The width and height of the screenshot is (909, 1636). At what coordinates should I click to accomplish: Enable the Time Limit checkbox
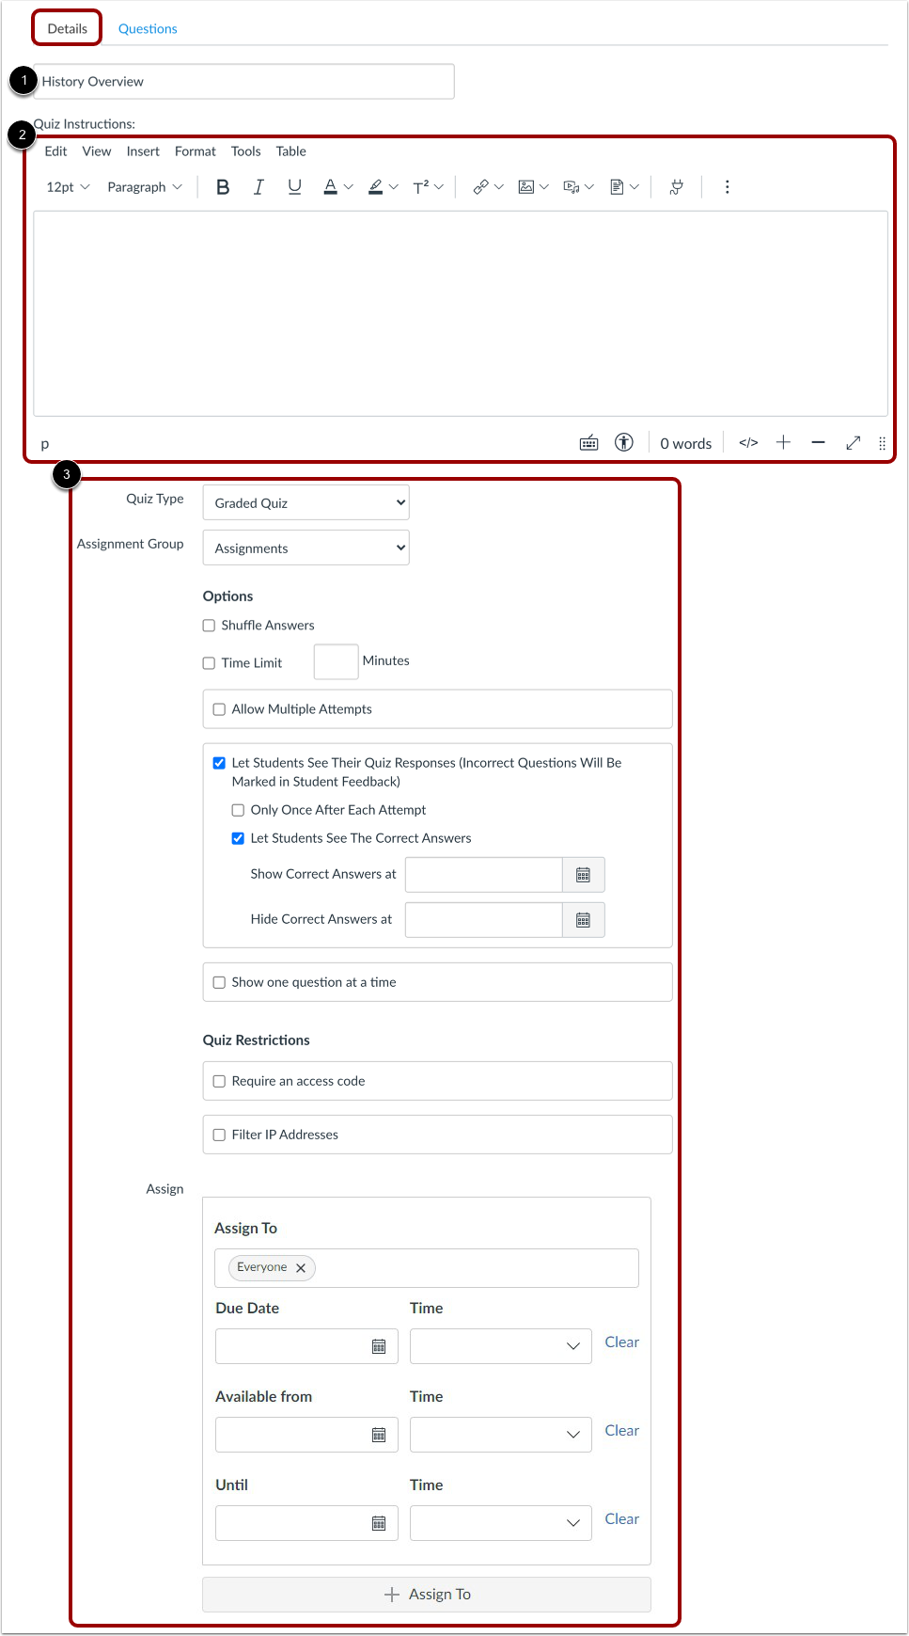pos(209,663)
